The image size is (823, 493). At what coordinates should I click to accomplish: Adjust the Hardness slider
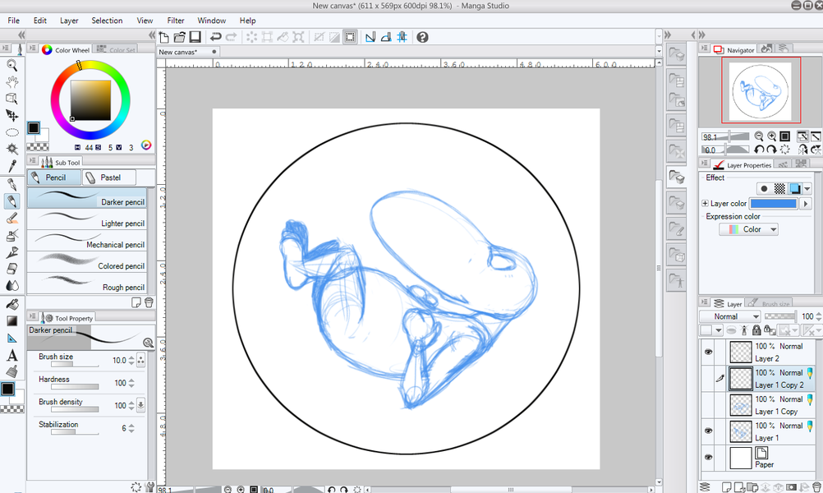[x=75, y=387]
